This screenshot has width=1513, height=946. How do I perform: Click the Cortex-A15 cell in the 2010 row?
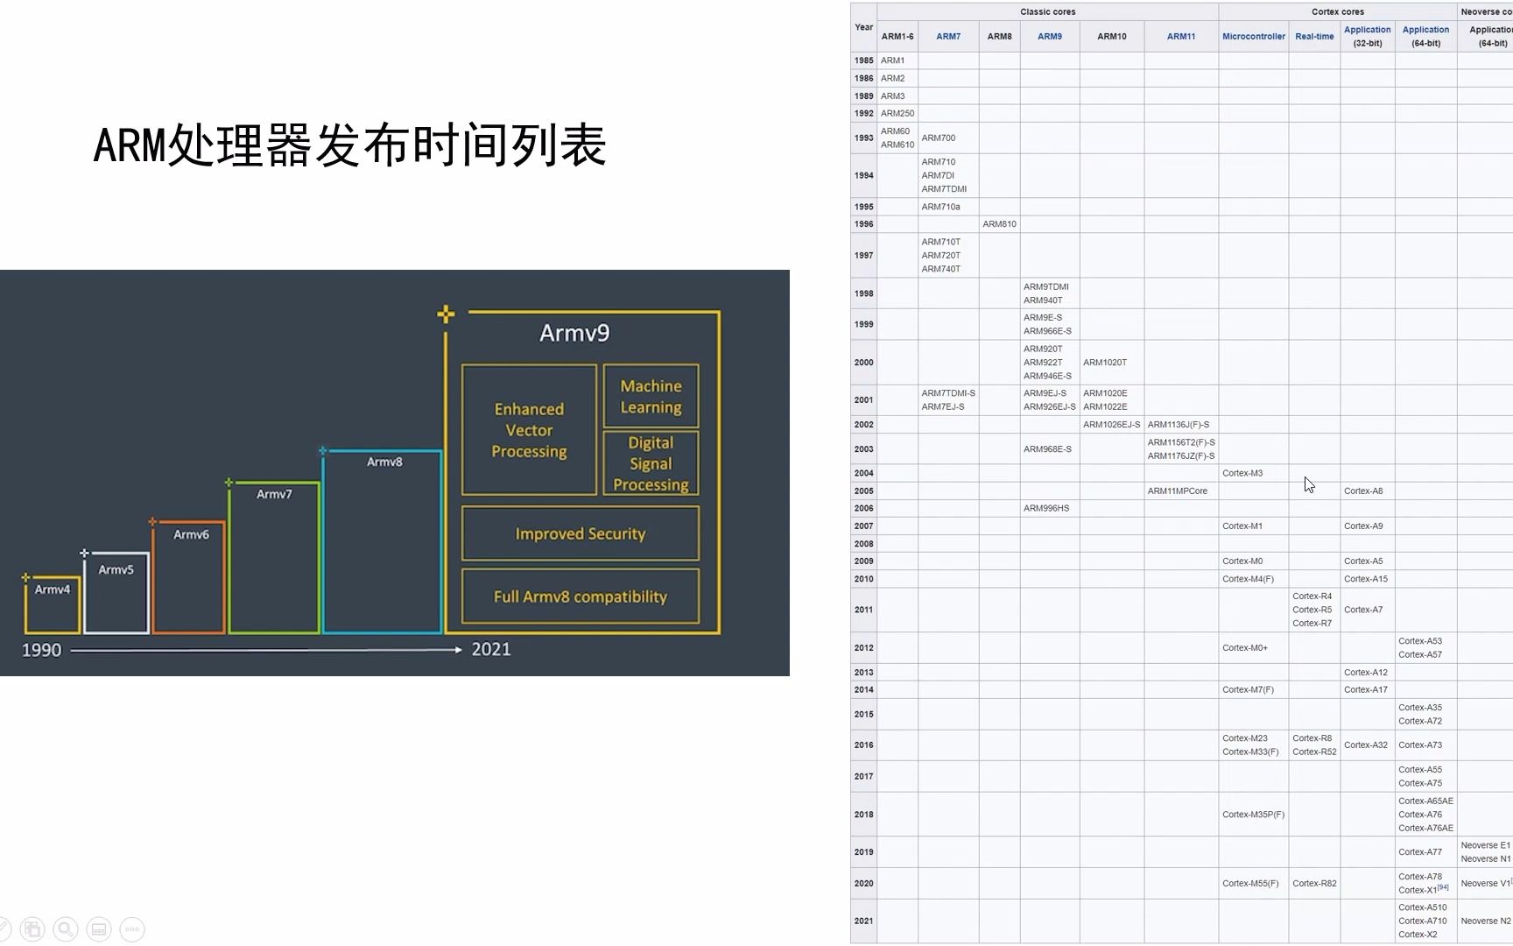pyautogui.click(x=1366, y=578)
